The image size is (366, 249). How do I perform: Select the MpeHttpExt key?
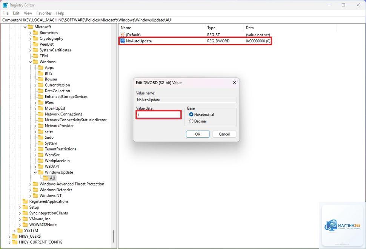click(55, 108)
